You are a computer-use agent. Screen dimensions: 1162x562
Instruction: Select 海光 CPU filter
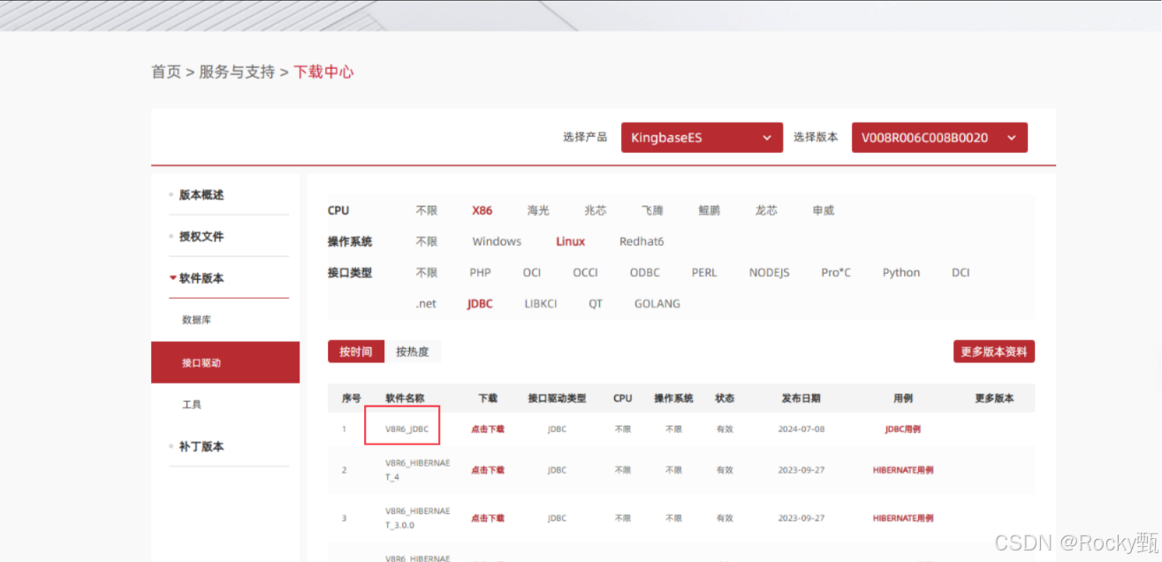click(x=538, y=210)
